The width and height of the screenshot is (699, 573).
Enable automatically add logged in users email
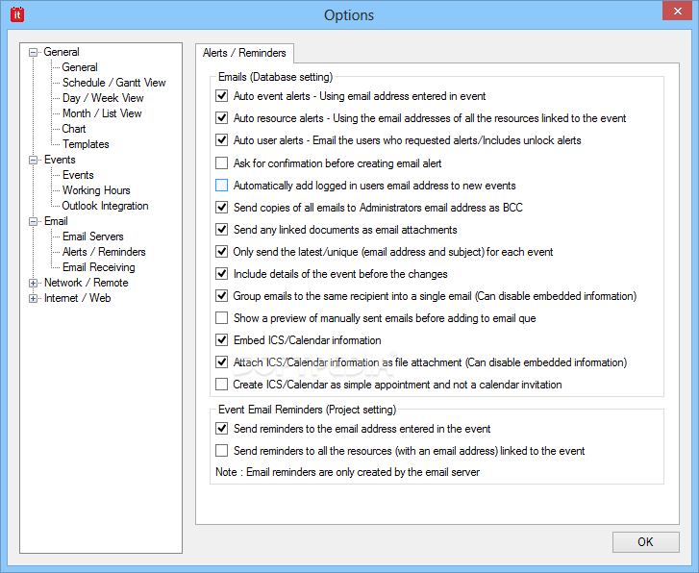click(x=221, y=186)
